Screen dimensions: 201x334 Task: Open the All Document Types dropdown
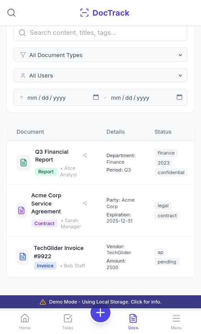coord(100,55)
